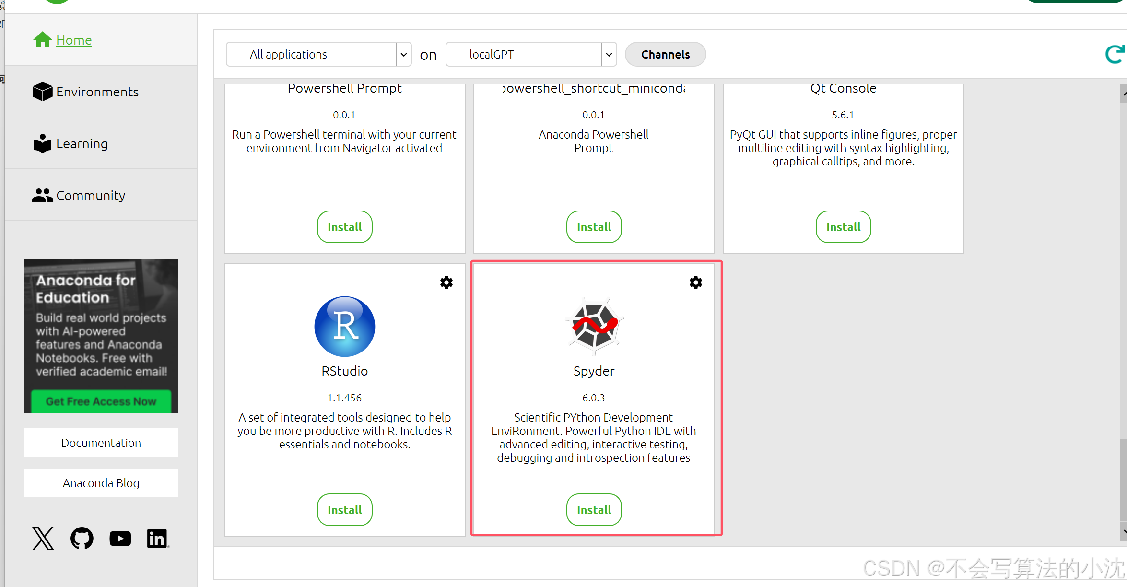Refresh the applications list icon

(x=1115, y=54)
